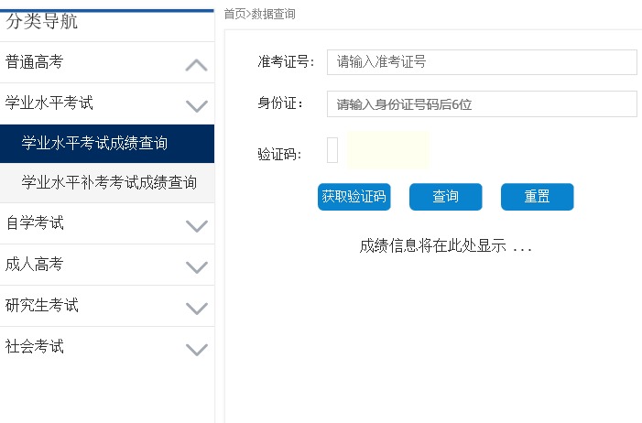Screen dimensions: 642x423
Task: Click the 普通高考 category label
Action: [35, 62]
